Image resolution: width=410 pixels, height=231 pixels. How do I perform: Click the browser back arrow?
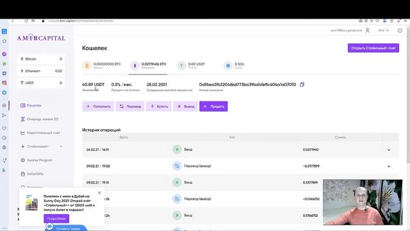[12, 21]
